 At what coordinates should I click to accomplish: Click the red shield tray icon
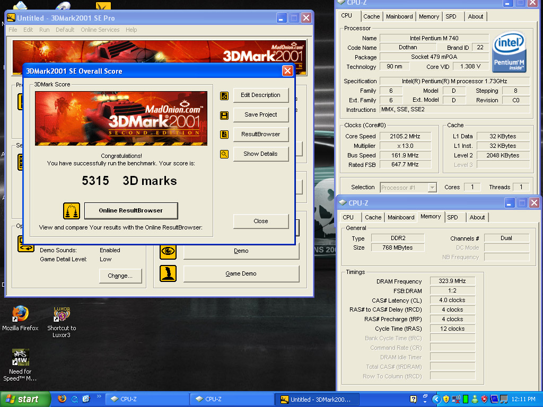pyautogui.click(x=484, y=399)
